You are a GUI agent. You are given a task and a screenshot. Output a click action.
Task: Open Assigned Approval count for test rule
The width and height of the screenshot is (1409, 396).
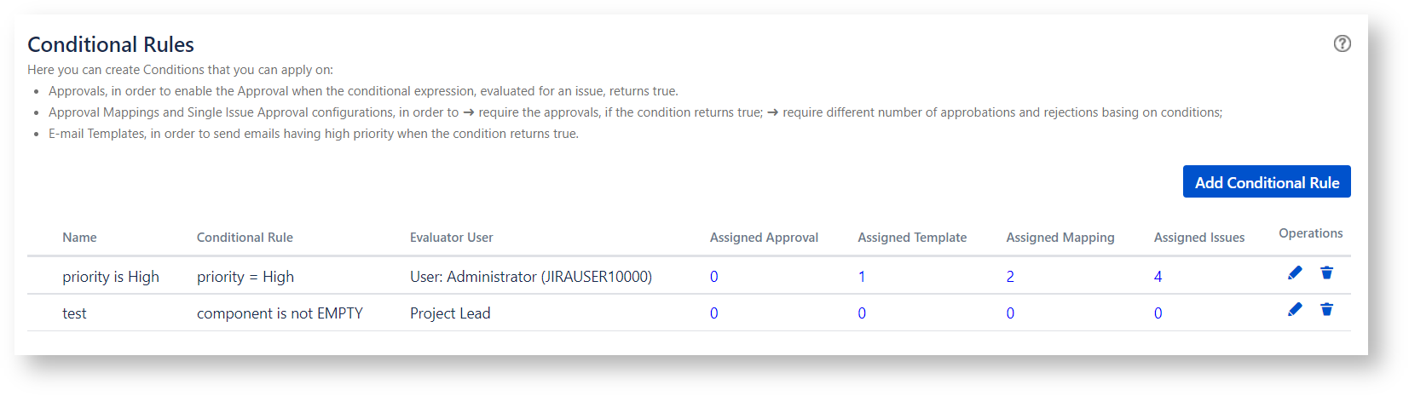tap(713, 313)
